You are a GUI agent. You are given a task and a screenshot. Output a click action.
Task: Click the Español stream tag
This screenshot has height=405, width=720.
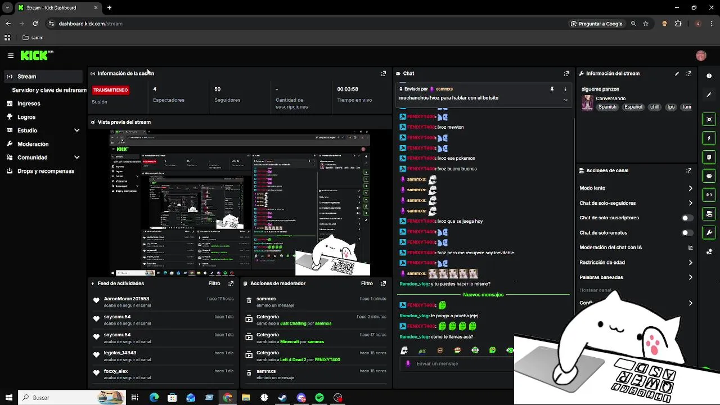(x=633, y=107)
